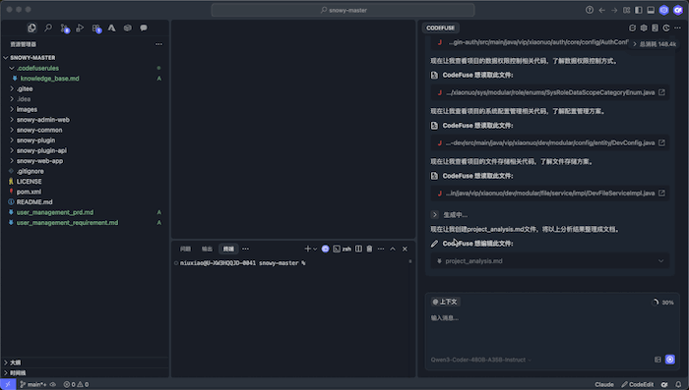The height and width of the screenshot is (390, 689).
Task: Select the 终端 terminal tab
Action: pos(228,249)
